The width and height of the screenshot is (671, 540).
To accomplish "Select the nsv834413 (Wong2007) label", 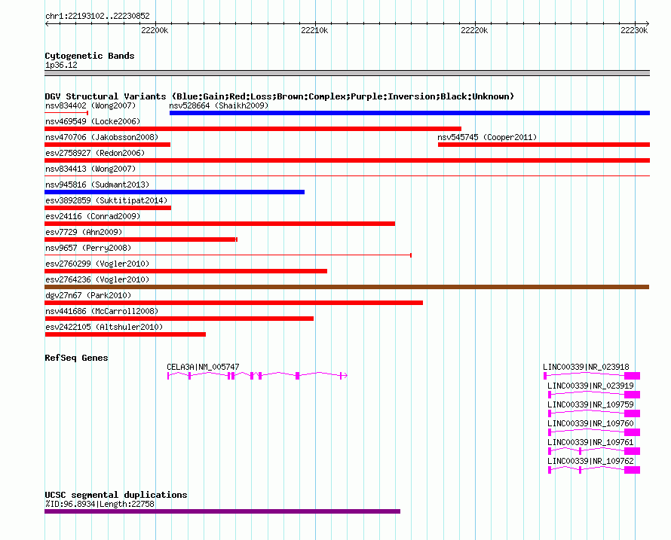I will 90,169.
